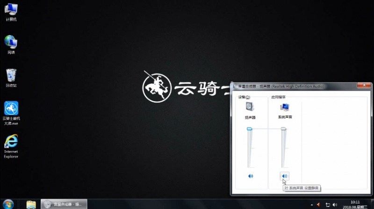Click the 系统声音 application icon
This screenshot has width=374, height=209.
click(x=285, y=107)
